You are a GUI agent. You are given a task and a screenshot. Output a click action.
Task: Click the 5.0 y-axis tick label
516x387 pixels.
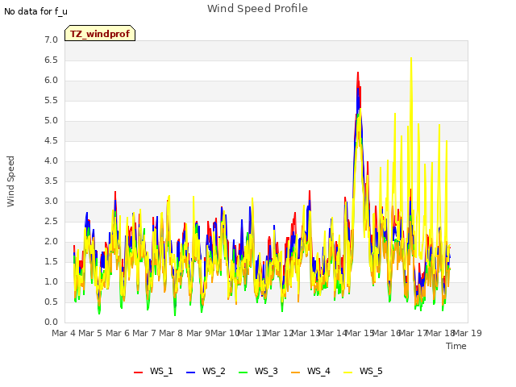[x=51, y=120]
